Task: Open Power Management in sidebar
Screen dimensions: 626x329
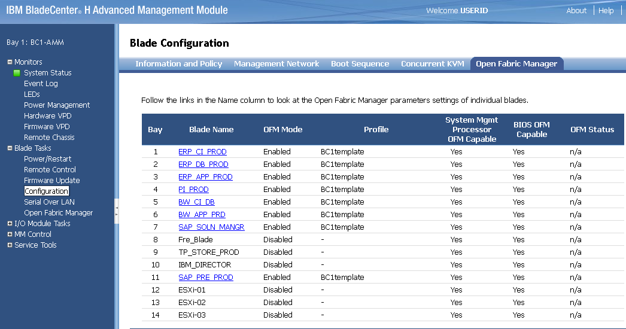Action: [x=57, y=105]
